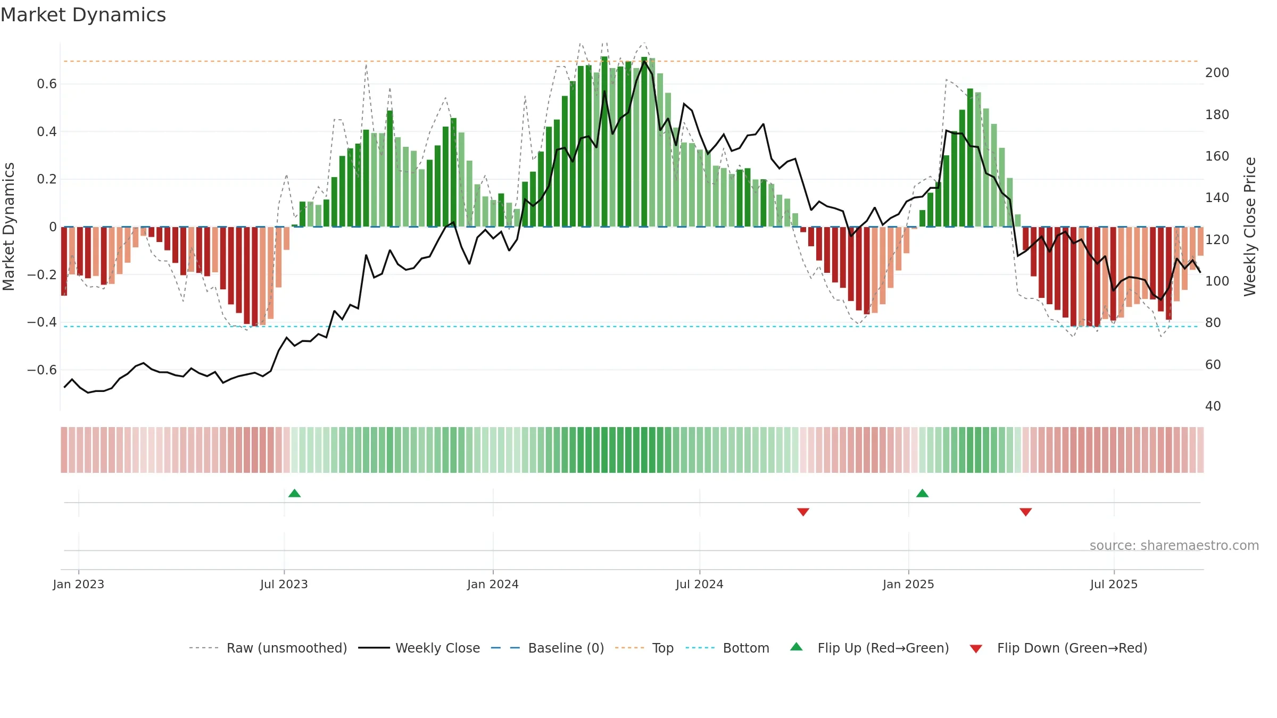Click the 0.6 left axis tick label
1277x718 pixels.
(47, 84)
